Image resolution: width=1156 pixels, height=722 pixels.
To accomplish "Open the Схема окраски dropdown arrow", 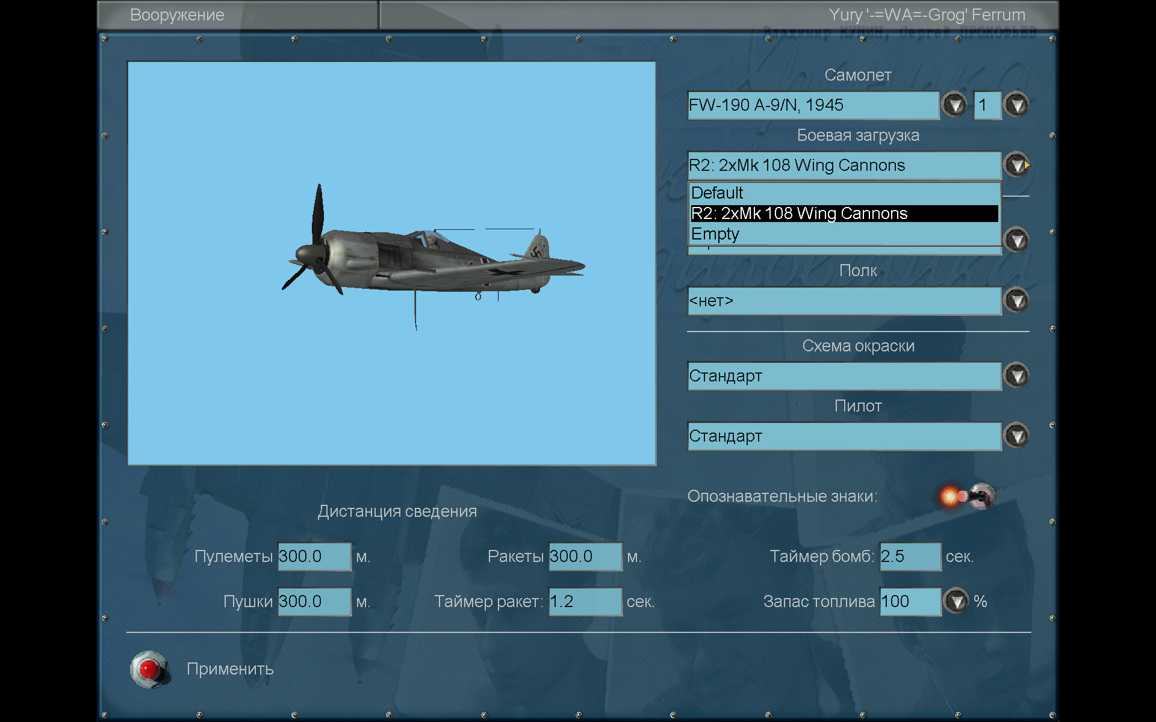I will tap(1017, 376).
